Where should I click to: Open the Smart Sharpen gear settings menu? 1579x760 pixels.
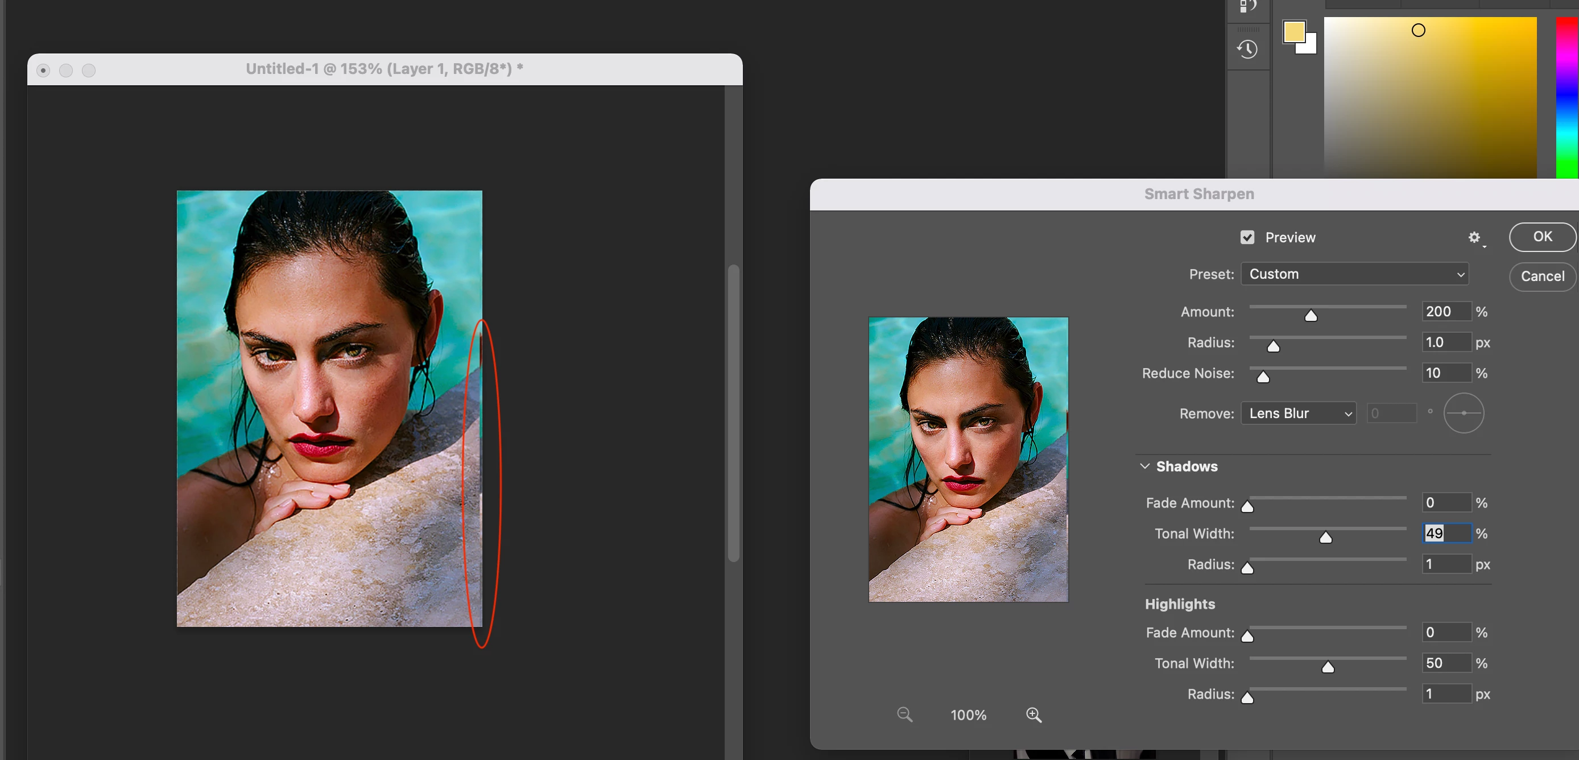(1475, 238)
